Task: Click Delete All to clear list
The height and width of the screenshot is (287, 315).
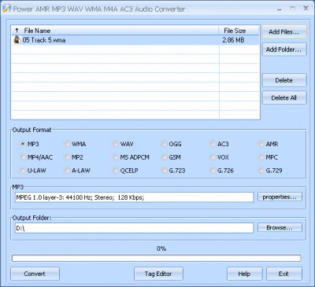Action: 284,98
